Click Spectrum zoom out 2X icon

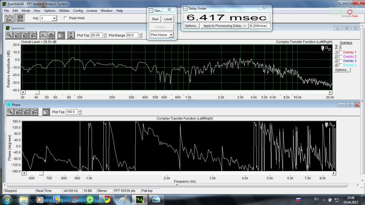(x=25, y=35)
